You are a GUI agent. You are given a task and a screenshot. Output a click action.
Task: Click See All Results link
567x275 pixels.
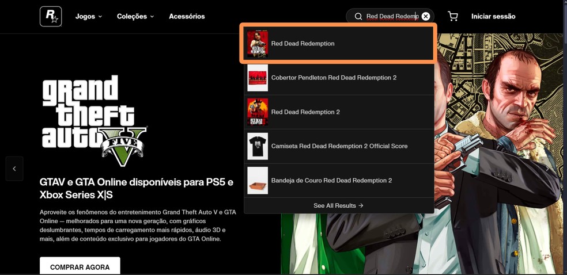tap(338, 206)
